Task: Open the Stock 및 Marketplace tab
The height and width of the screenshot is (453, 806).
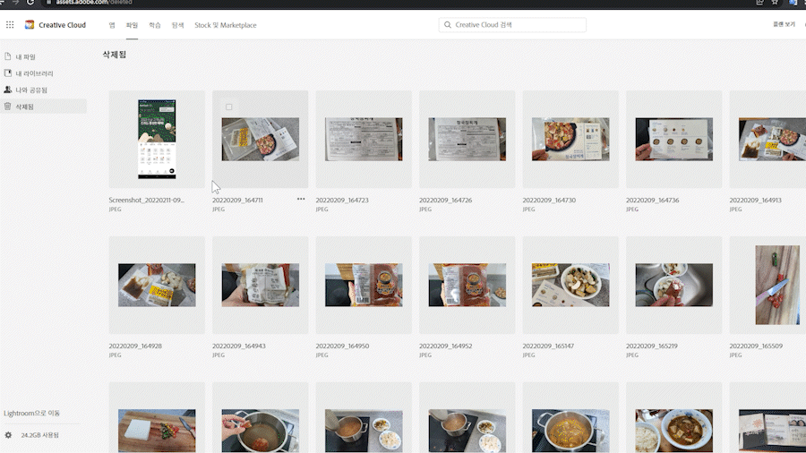Action: tap(225, 25)
